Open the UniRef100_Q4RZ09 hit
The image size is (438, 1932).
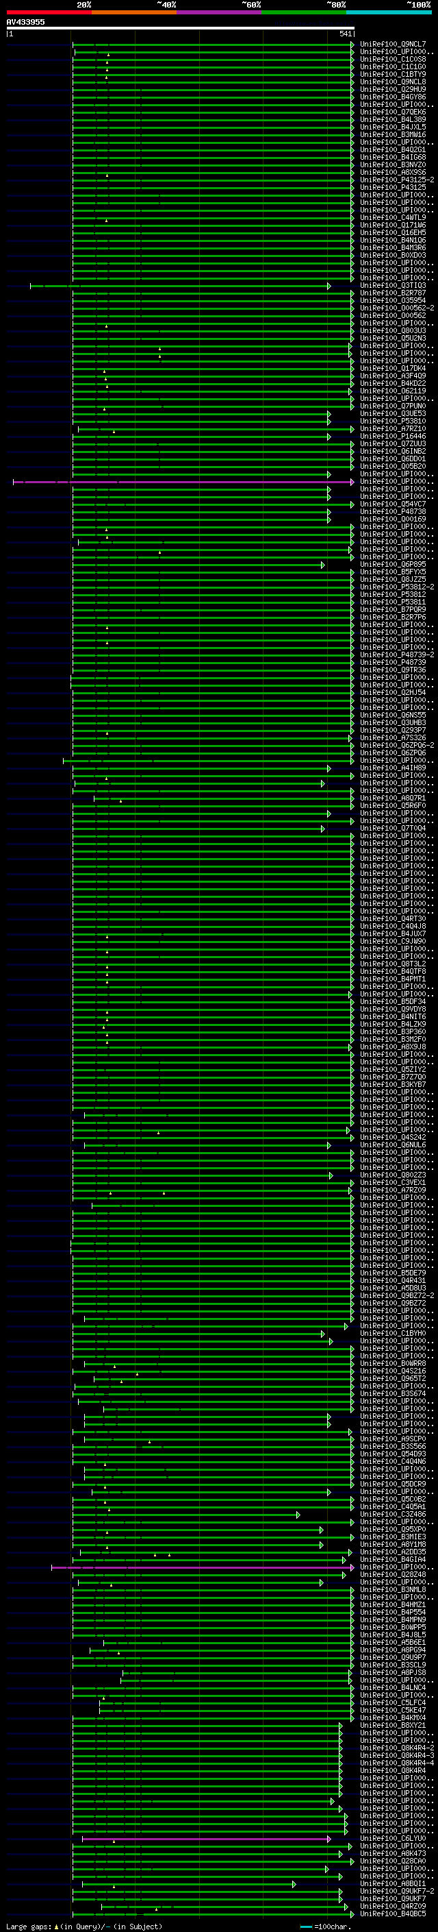click(392, 1907)
